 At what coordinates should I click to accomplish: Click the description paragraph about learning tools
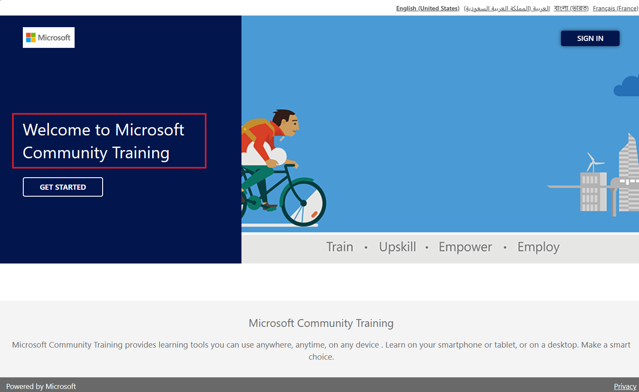[321, 351]
